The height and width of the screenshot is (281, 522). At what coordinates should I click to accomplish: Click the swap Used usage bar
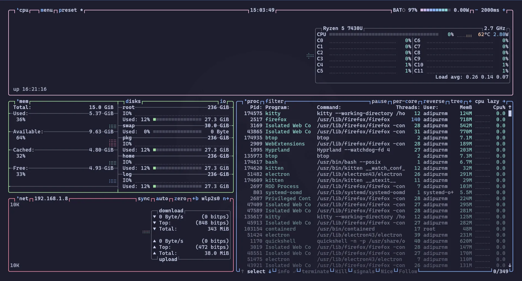(177, 132)
